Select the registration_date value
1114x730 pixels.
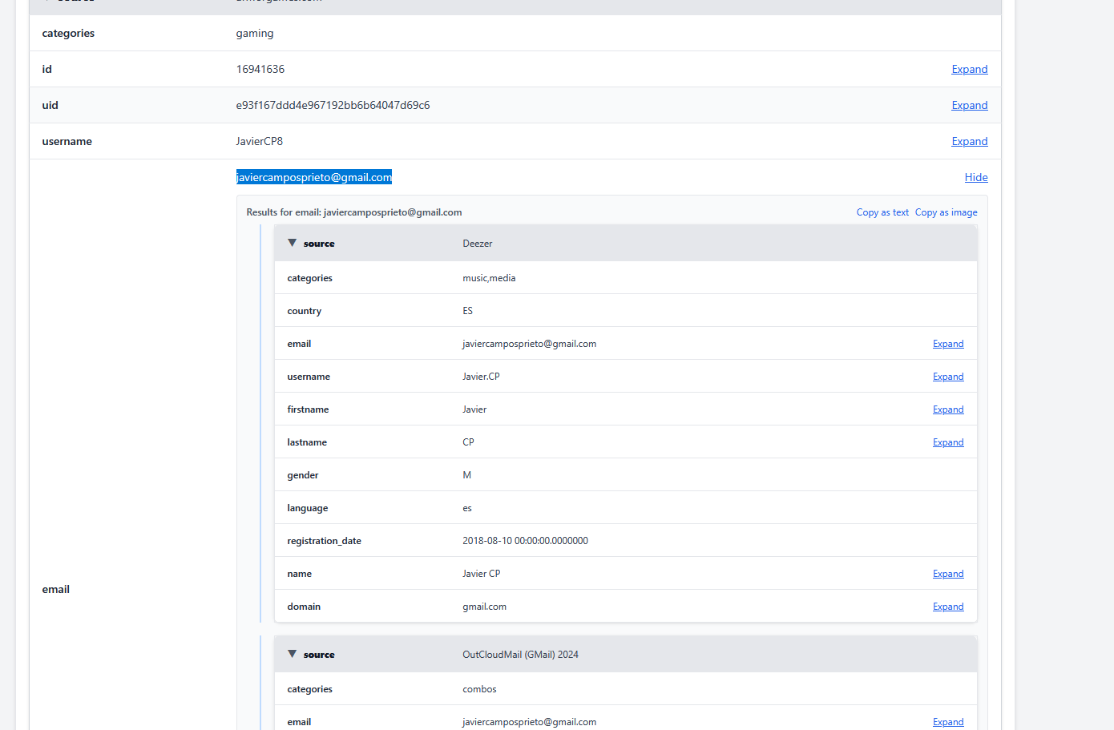coord(525,541)
